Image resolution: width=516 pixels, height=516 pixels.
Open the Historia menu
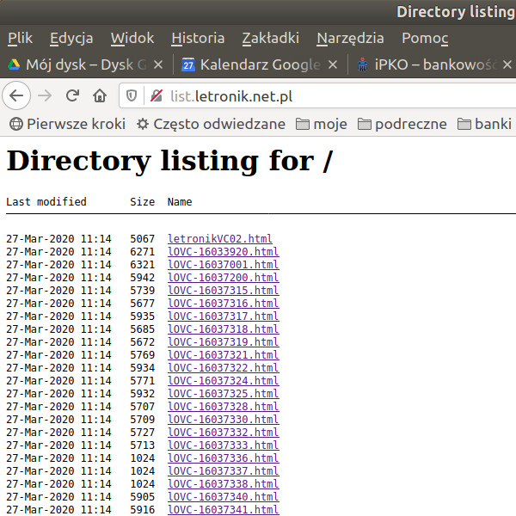pyautogui.click(x=198, y=38)
